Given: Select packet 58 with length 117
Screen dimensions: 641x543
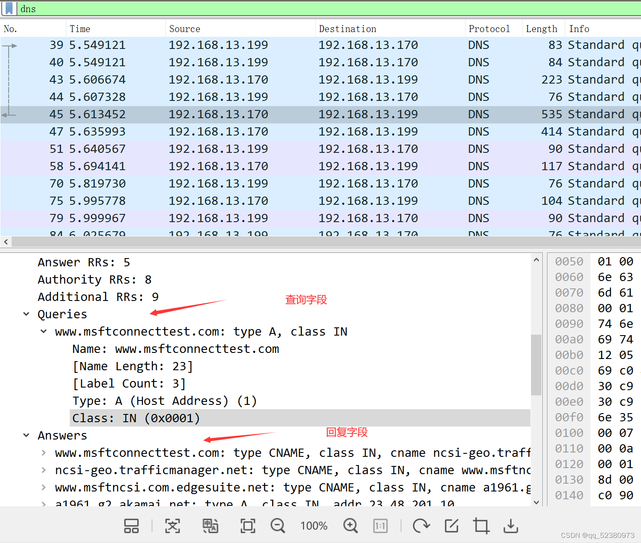Looking at the screenshot, I should (320, 166).
